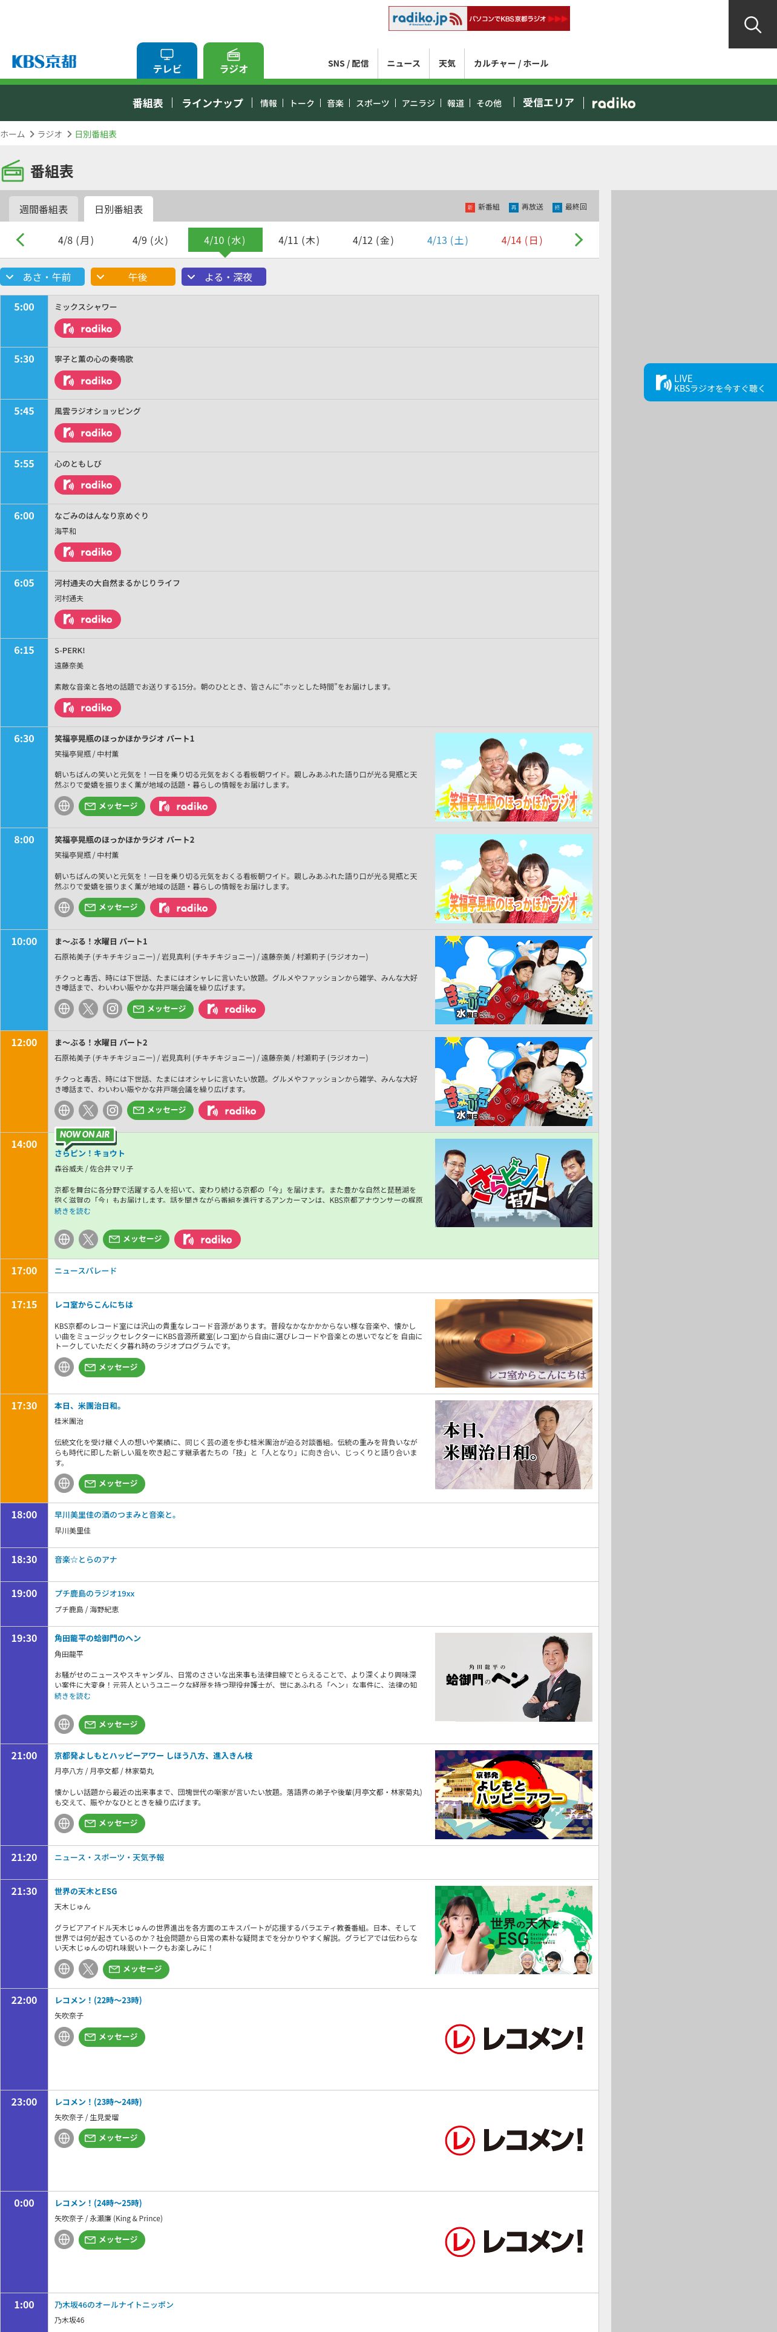This screenshot has width=777, height=2332.
Task: Open website globe icon for ほっかほかラジオ パート1
Action: pyautogui.click(x=64, y=806)
